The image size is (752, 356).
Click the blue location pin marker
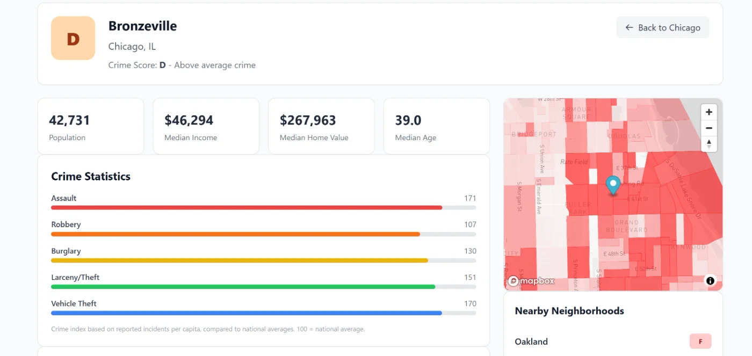click(x=613, y=184)
